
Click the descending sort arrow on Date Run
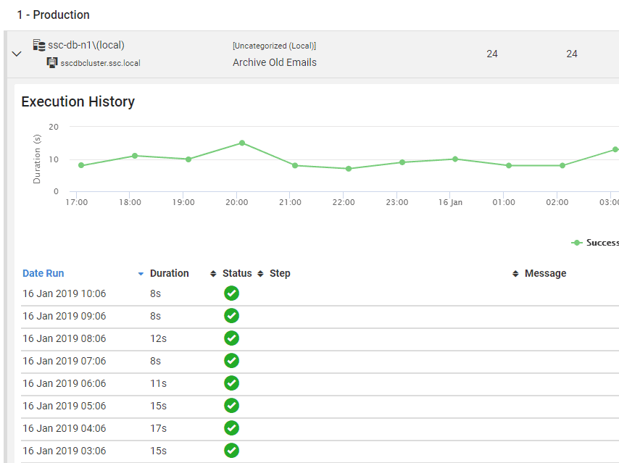140,274
